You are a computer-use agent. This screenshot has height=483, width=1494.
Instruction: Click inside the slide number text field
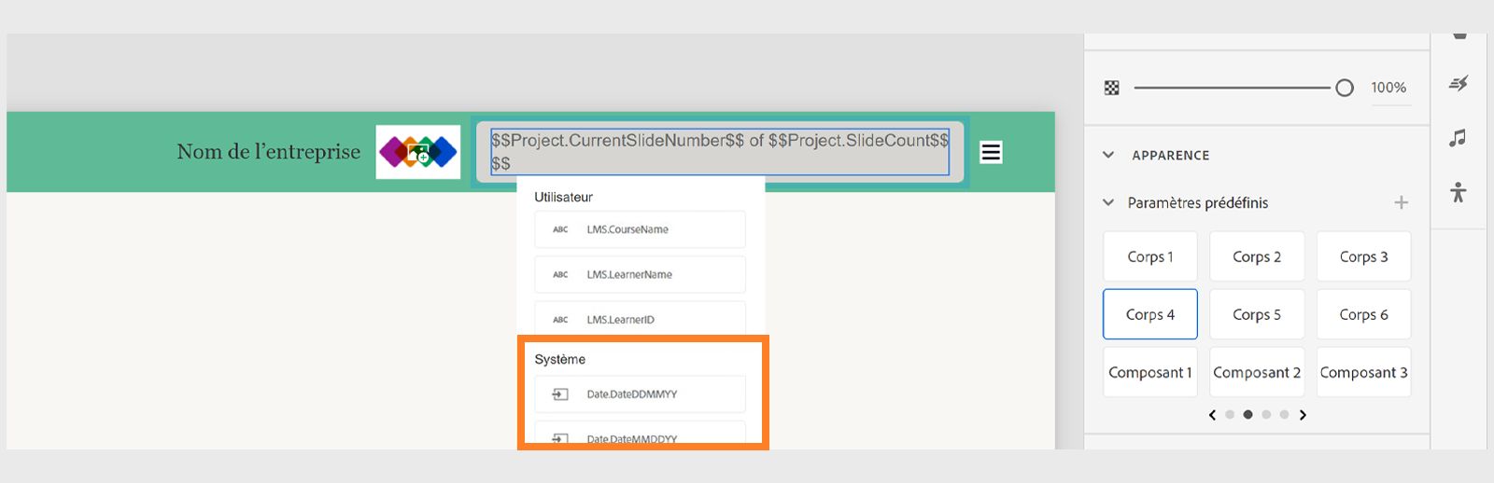point(720,152)
